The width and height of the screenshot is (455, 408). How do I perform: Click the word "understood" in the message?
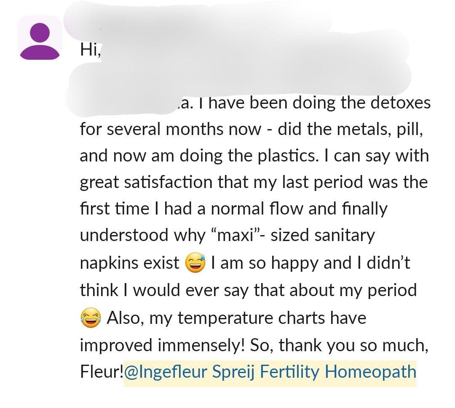point(124,236)
